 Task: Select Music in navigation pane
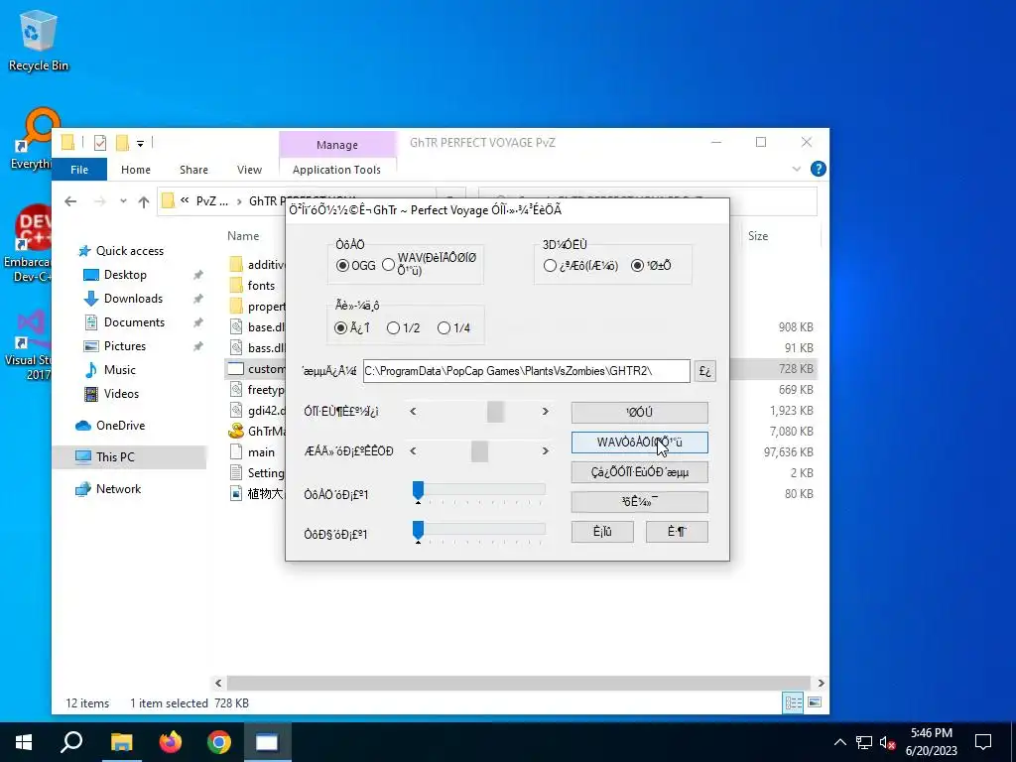point(120,370)
